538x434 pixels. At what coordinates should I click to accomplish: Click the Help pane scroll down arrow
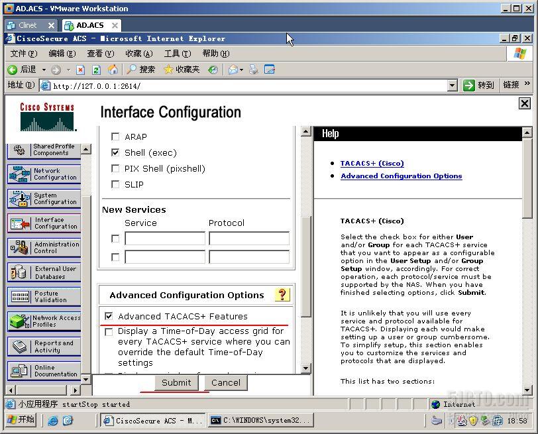[527, 390]
